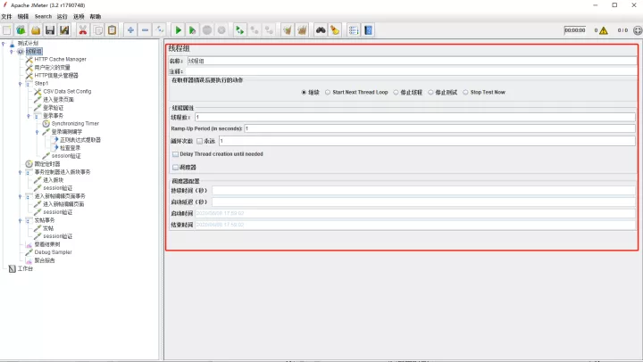
Task: Collapse the 发帖事务 node expander
Action: [x=20, y=221]
